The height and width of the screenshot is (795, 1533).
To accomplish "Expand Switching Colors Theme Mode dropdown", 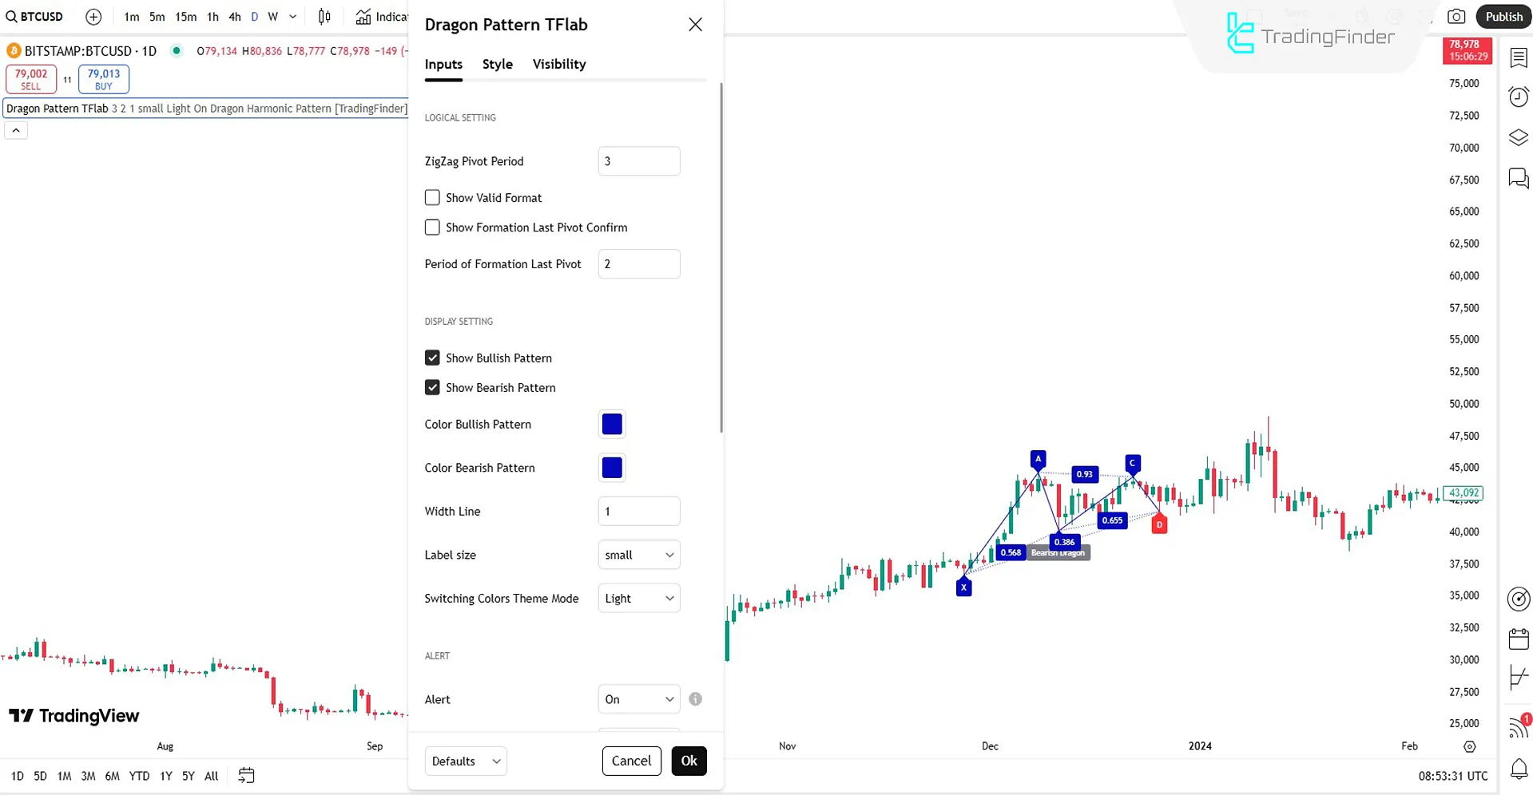I will click(x=638, y=599).
